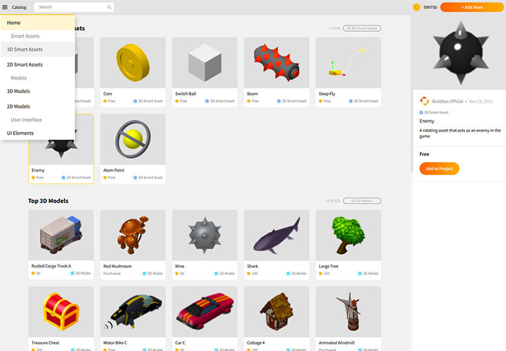Click the Catalog title label
The width and height of the screenshot is (506, 351).
19,7
